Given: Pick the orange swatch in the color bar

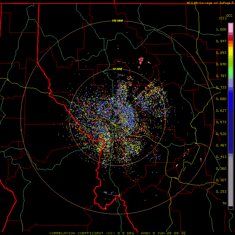Looking at the screenshot, I should click(231, 45).
